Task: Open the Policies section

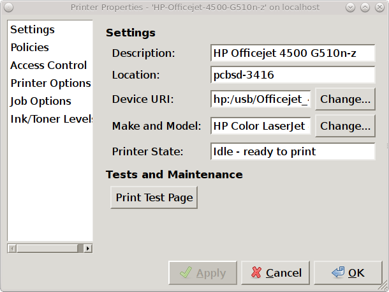Action: click(50, 47)
